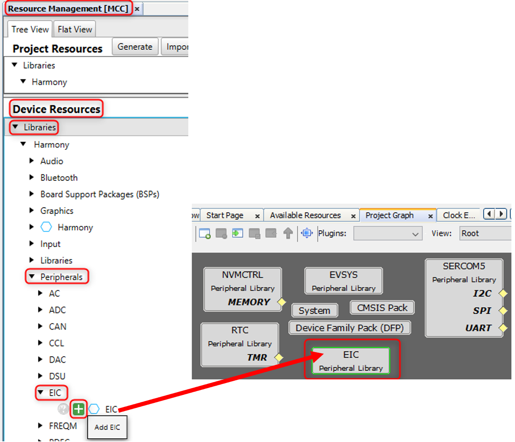Collapse the Peripherals tree node
Viewport: 515px width, 442px height.
(x=32, y=277)
